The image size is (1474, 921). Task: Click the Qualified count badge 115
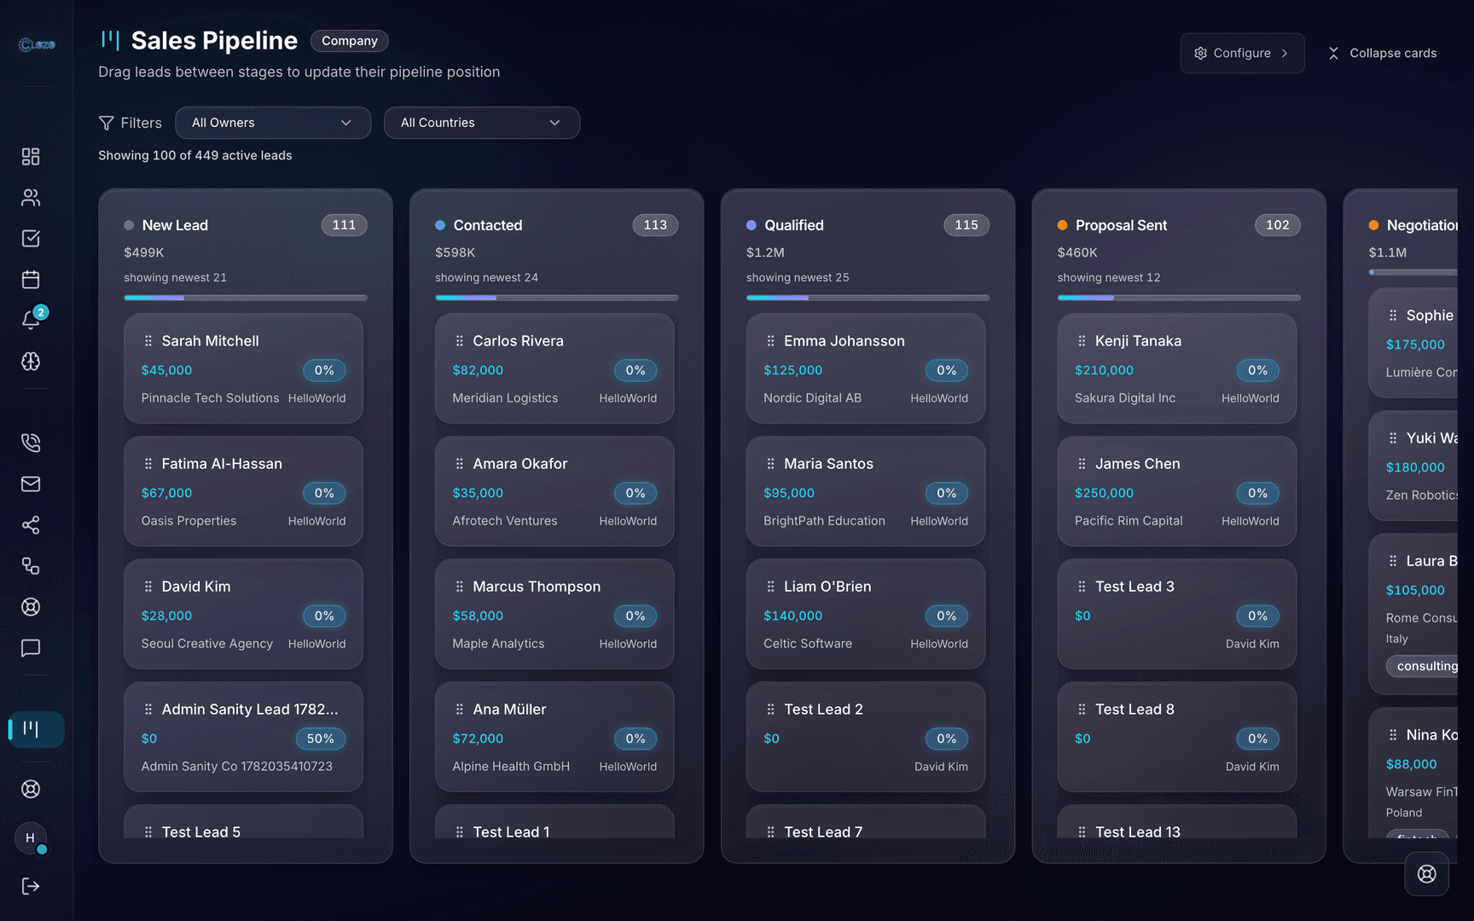click(966, 225)
